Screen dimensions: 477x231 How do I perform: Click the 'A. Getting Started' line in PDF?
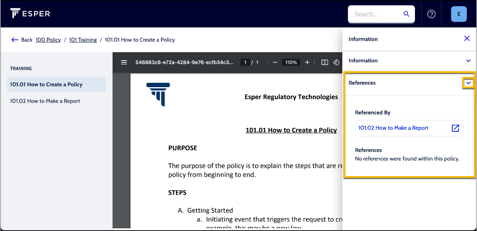[x=205, y=210]
